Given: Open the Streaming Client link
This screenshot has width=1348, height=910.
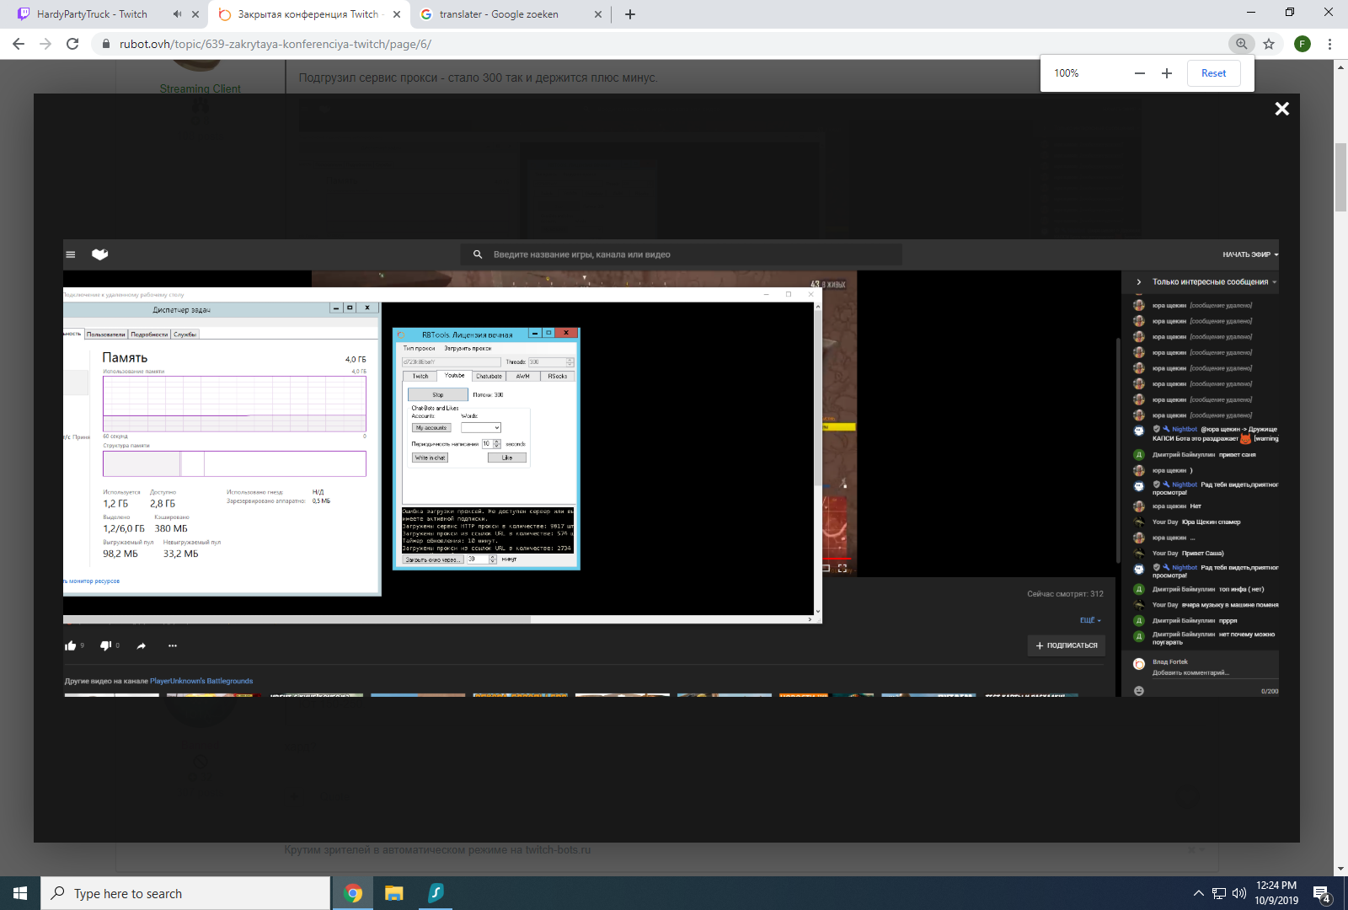Looking at the screenshot, I should 201,88.
